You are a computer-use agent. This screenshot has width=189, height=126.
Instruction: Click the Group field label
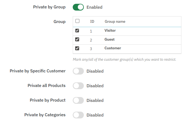coord(59,21)
